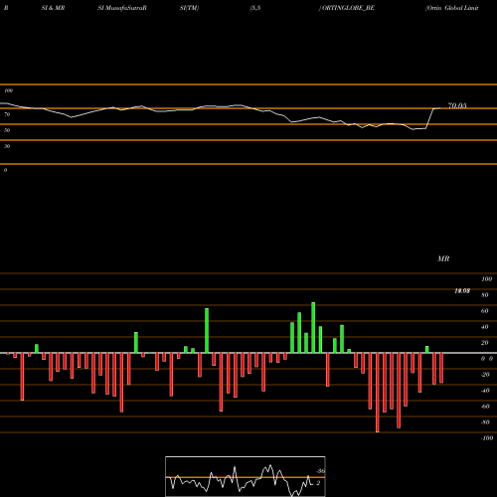497x497 pixels.
Task: Click the MR axis label 80
Action: point(485,295)
